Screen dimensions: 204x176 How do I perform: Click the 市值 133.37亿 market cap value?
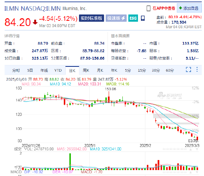tap(191, 43)
